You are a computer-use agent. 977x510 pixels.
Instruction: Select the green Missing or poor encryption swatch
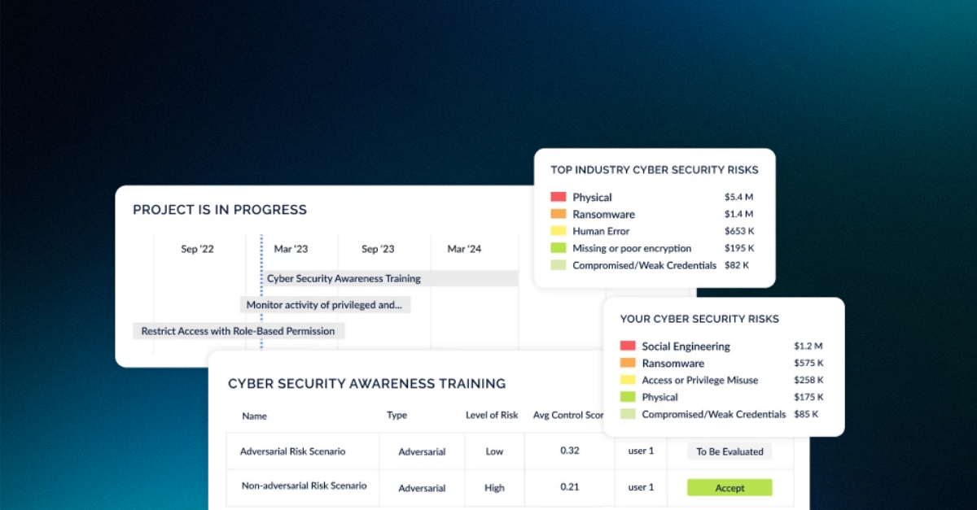click(558, 248)
